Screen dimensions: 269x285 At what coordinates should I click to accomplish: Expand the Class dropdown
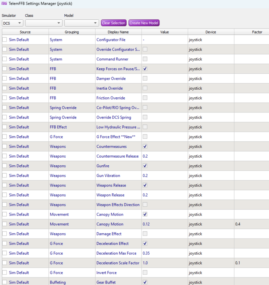click(43, 23)
